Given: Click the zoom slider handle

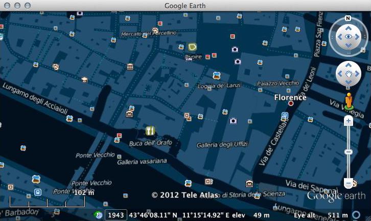Looking at the screenshot, I should (349, 152).
